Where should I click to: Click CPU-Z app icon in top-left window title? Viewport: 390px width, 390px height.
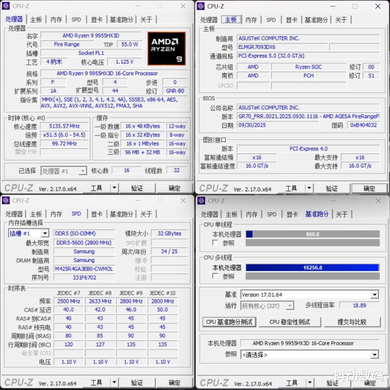coord(6,6)
